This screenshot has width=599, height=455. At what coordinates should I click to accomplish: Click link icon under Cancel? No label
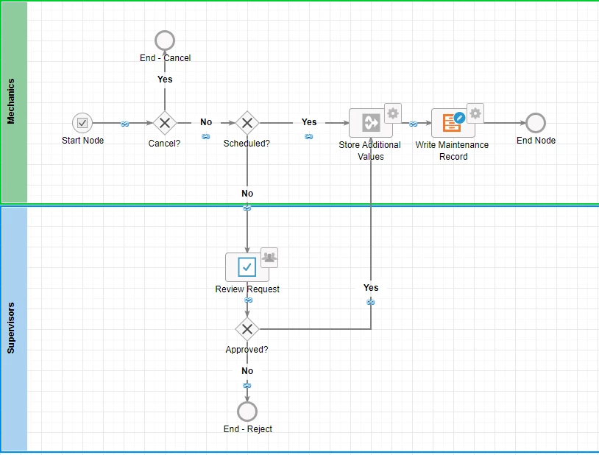tap(205, 136)
